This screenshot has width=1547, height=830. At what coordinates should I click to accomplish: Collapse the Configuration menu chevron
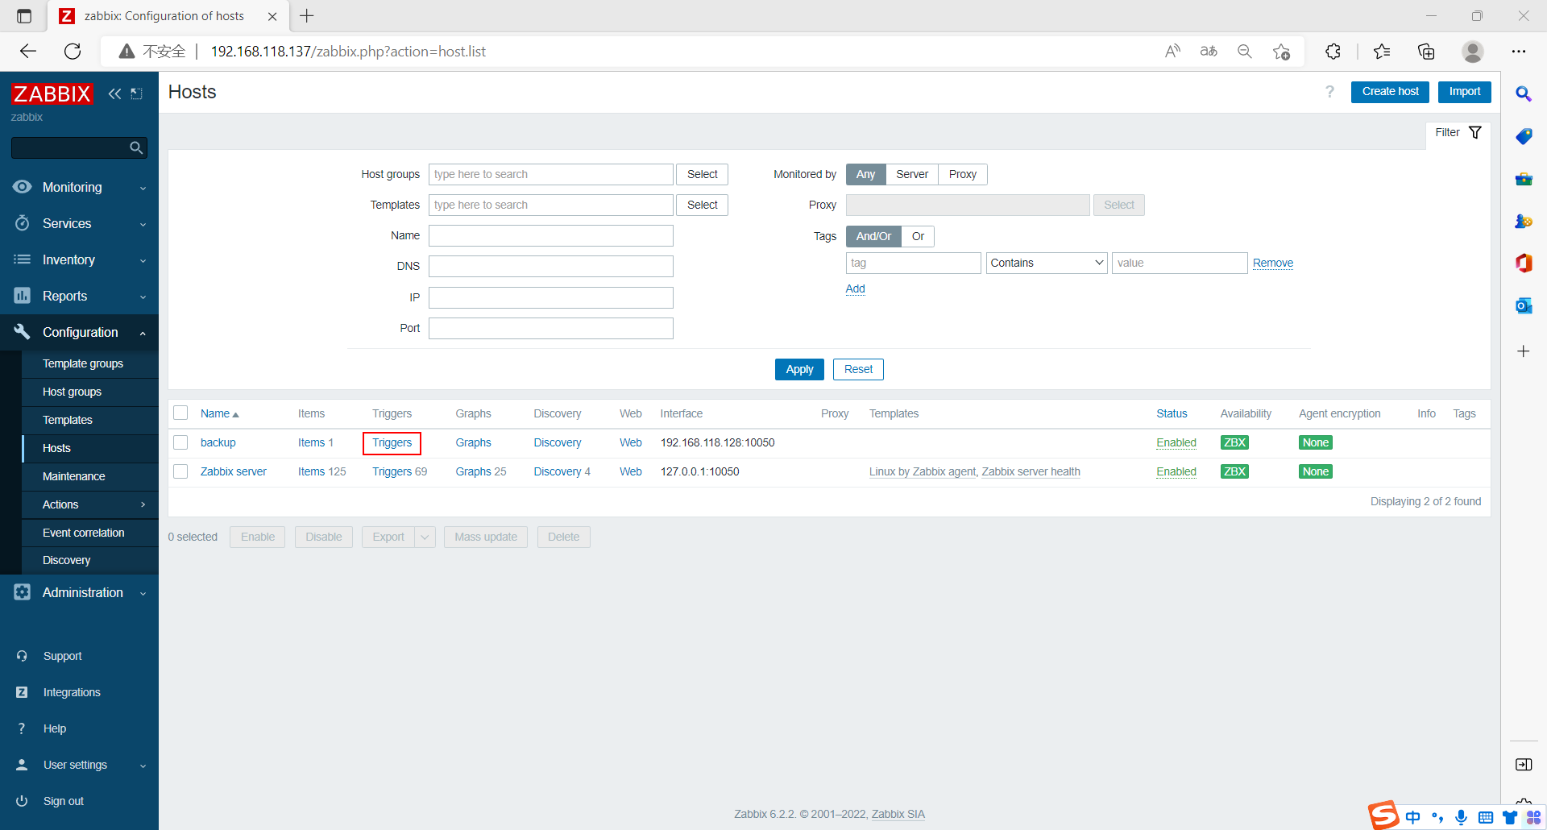[x=143, y=333]
